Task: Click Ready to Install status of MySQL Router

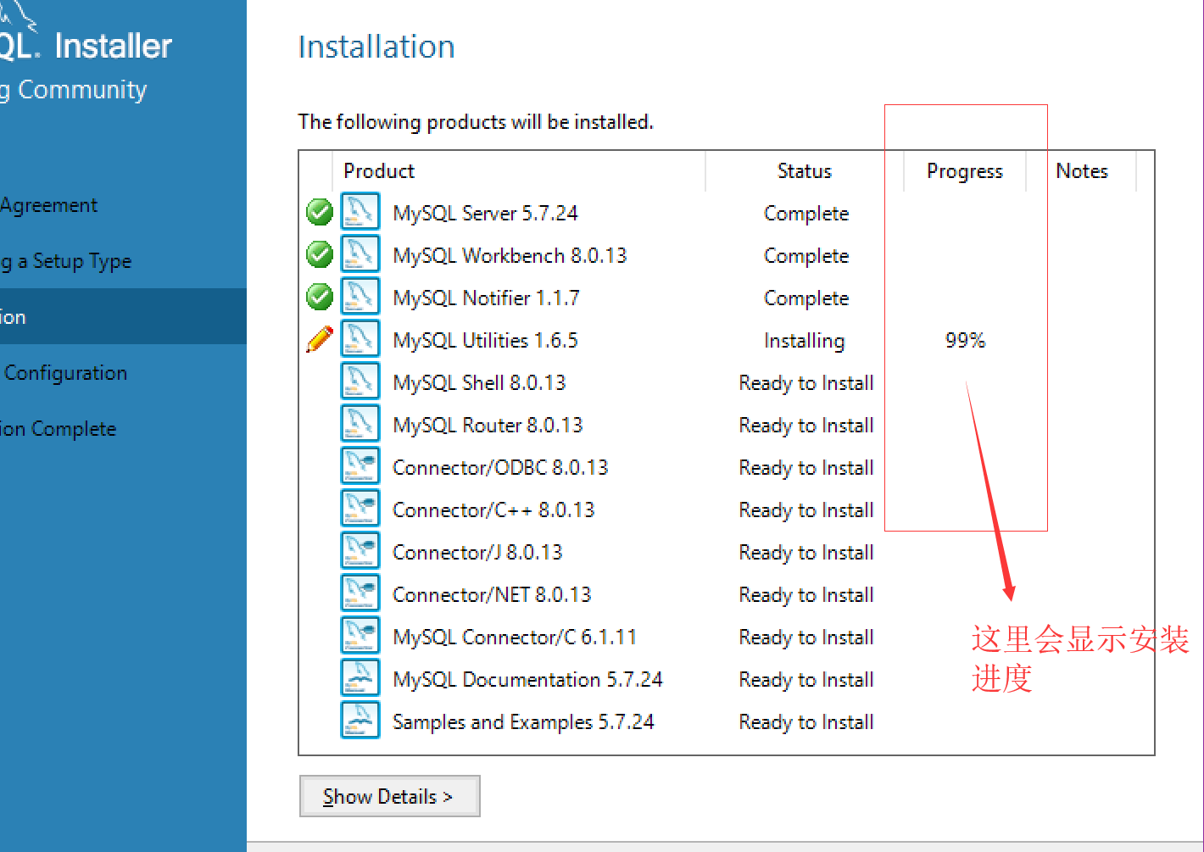Action: [806, 426]
